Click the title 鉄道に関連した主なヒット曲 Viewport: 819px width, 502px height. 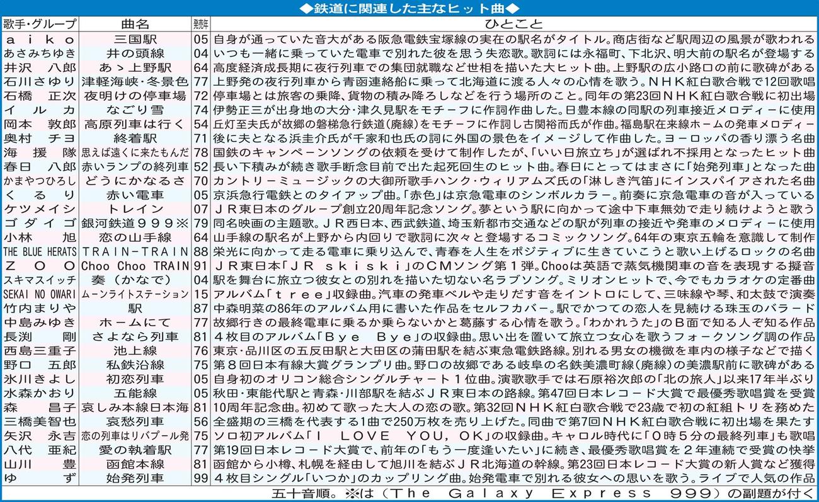[409, 8]
